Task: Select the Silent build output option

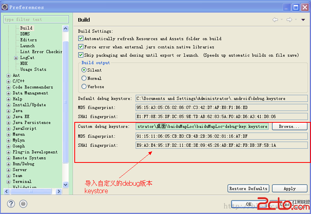Action: (84, 70)
